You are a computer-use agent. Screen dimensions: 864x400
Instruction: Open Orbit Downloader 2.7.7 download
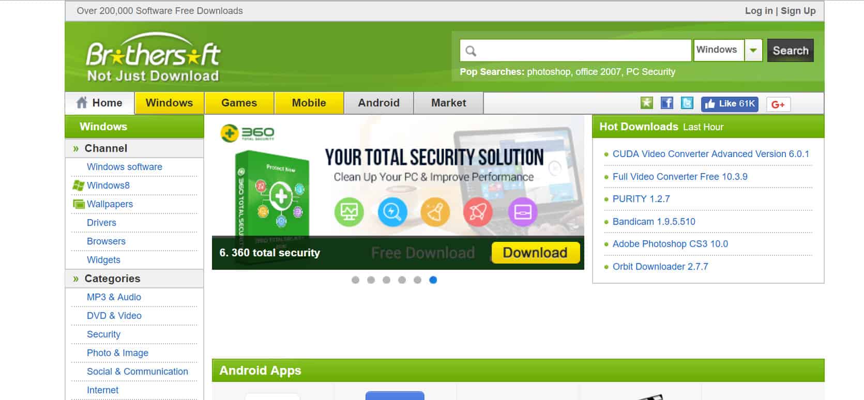click(x=660, y=267)
